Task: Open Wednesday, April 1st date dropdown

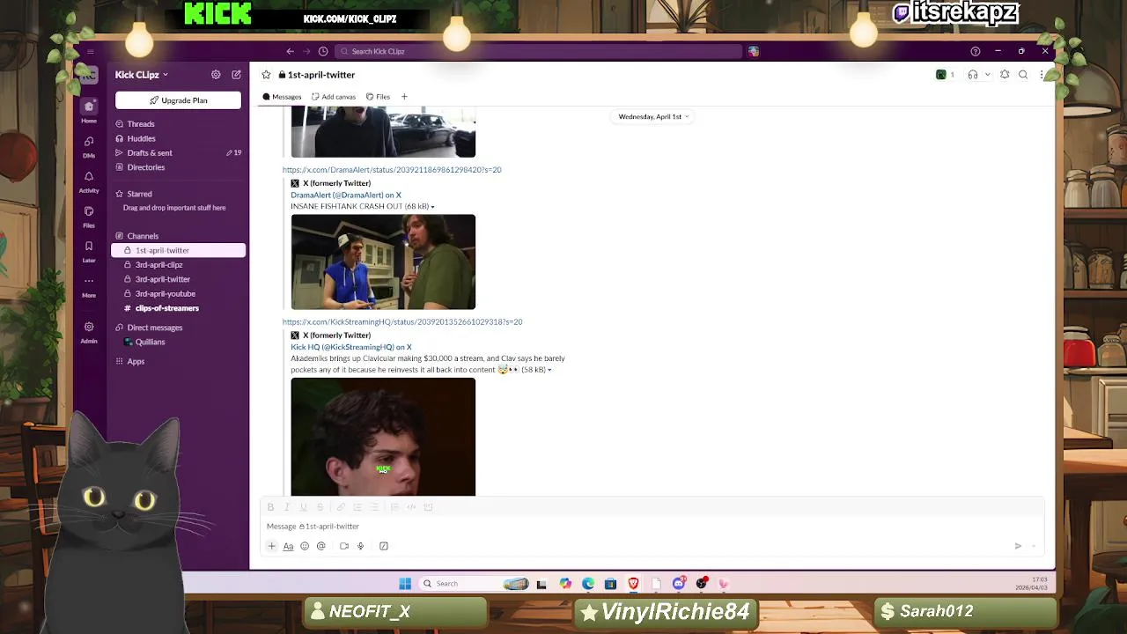Action: pyautogui.click(x=653, y=116)
